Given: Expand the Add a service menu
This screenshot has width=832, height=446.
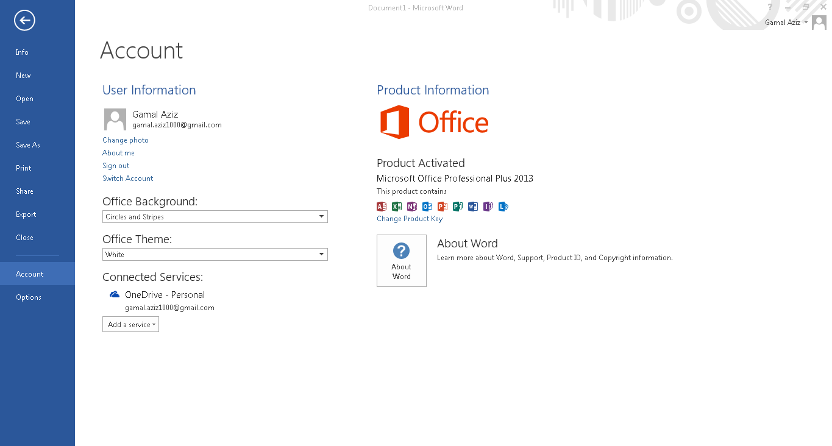Looking at the screenshot, I should tap(130, 324).
